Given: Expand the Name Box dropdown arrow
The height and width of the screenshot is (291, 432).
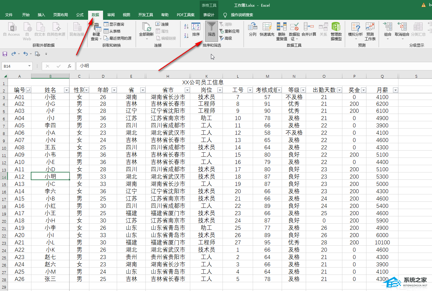Looking at the screenshot, I should 29,66.
